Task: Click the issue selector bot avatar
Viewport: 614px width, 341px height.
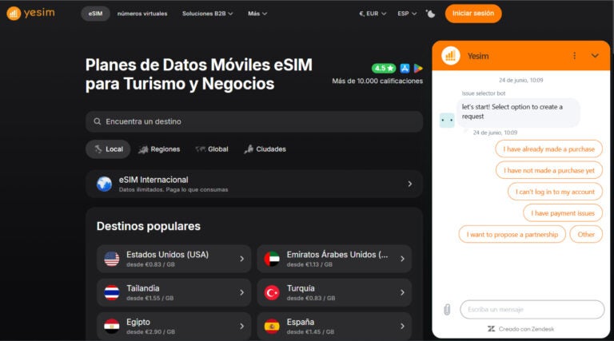Action: tap(447, 121)
